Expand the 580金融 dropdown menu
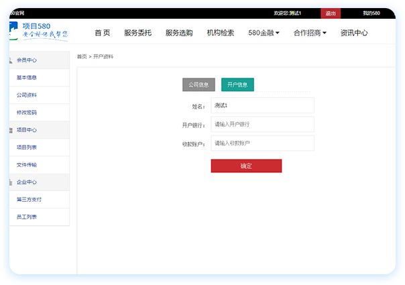This screenshot has width=405, height=285. pyautogui.click(x=264, y=33)
